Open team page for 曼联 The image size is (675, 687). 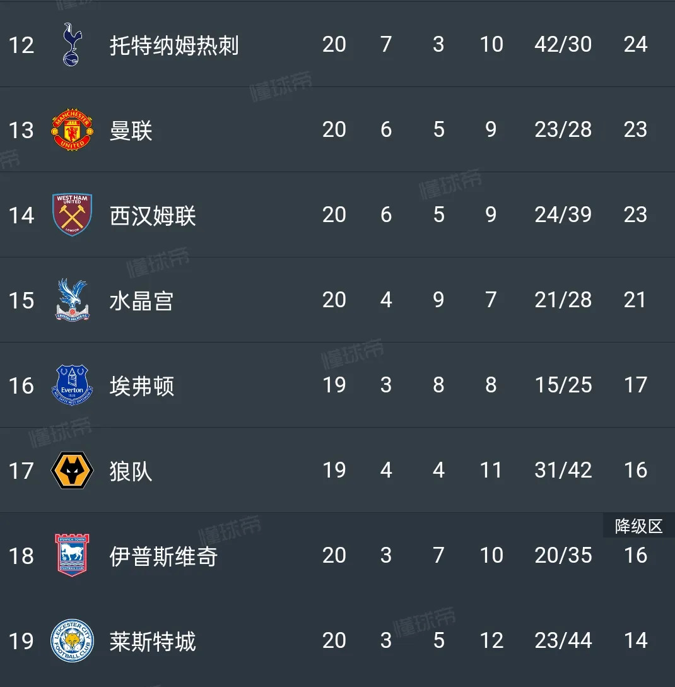tap(131, 131)
